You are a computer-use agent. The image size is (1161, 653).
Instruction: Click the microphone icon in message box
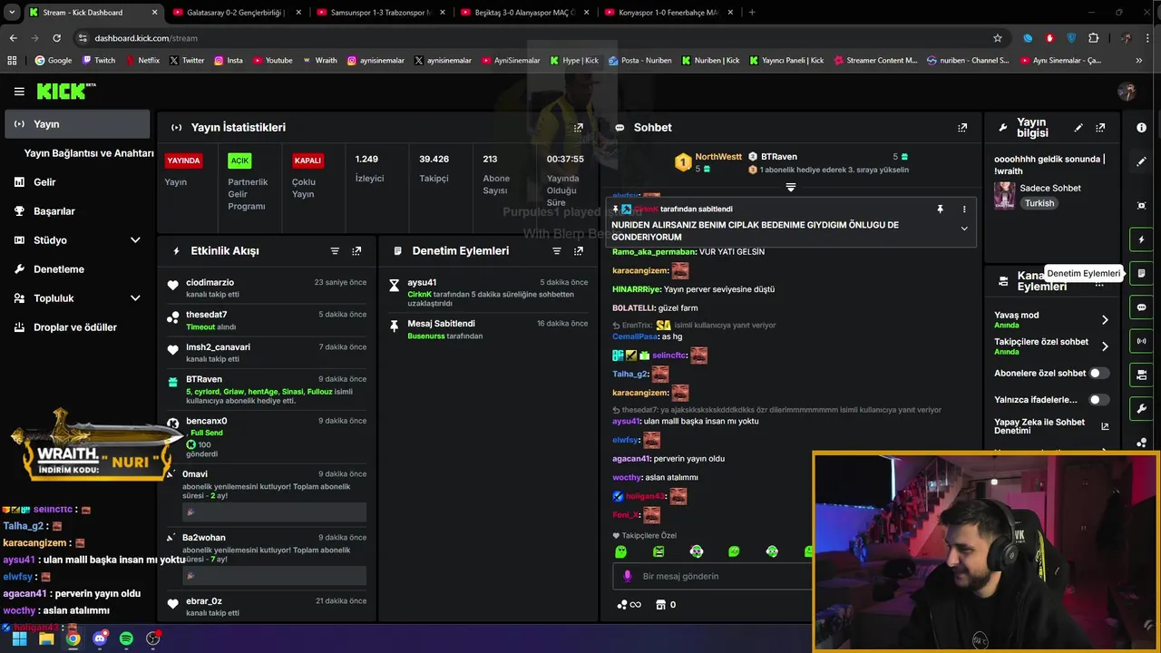[x=627, y=576]
